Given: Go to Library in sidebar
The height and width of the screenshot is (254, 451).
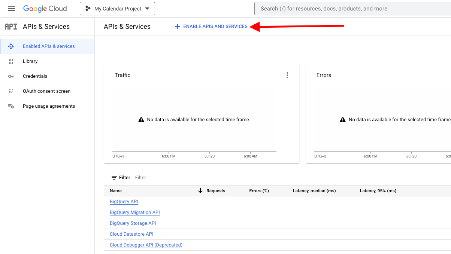Looking at the screenshot, I should tap(30, 61).
